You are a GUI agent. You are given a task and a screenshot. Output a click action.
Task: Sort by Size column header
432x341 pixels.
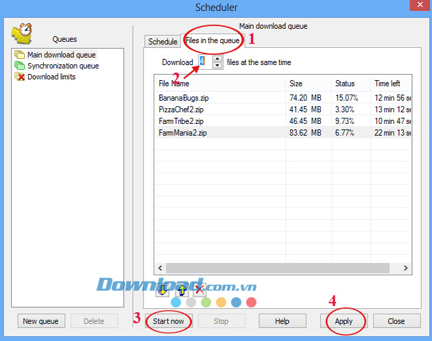point(309,84)
